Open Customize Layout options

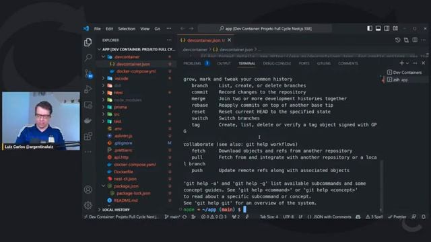[395, 28]
